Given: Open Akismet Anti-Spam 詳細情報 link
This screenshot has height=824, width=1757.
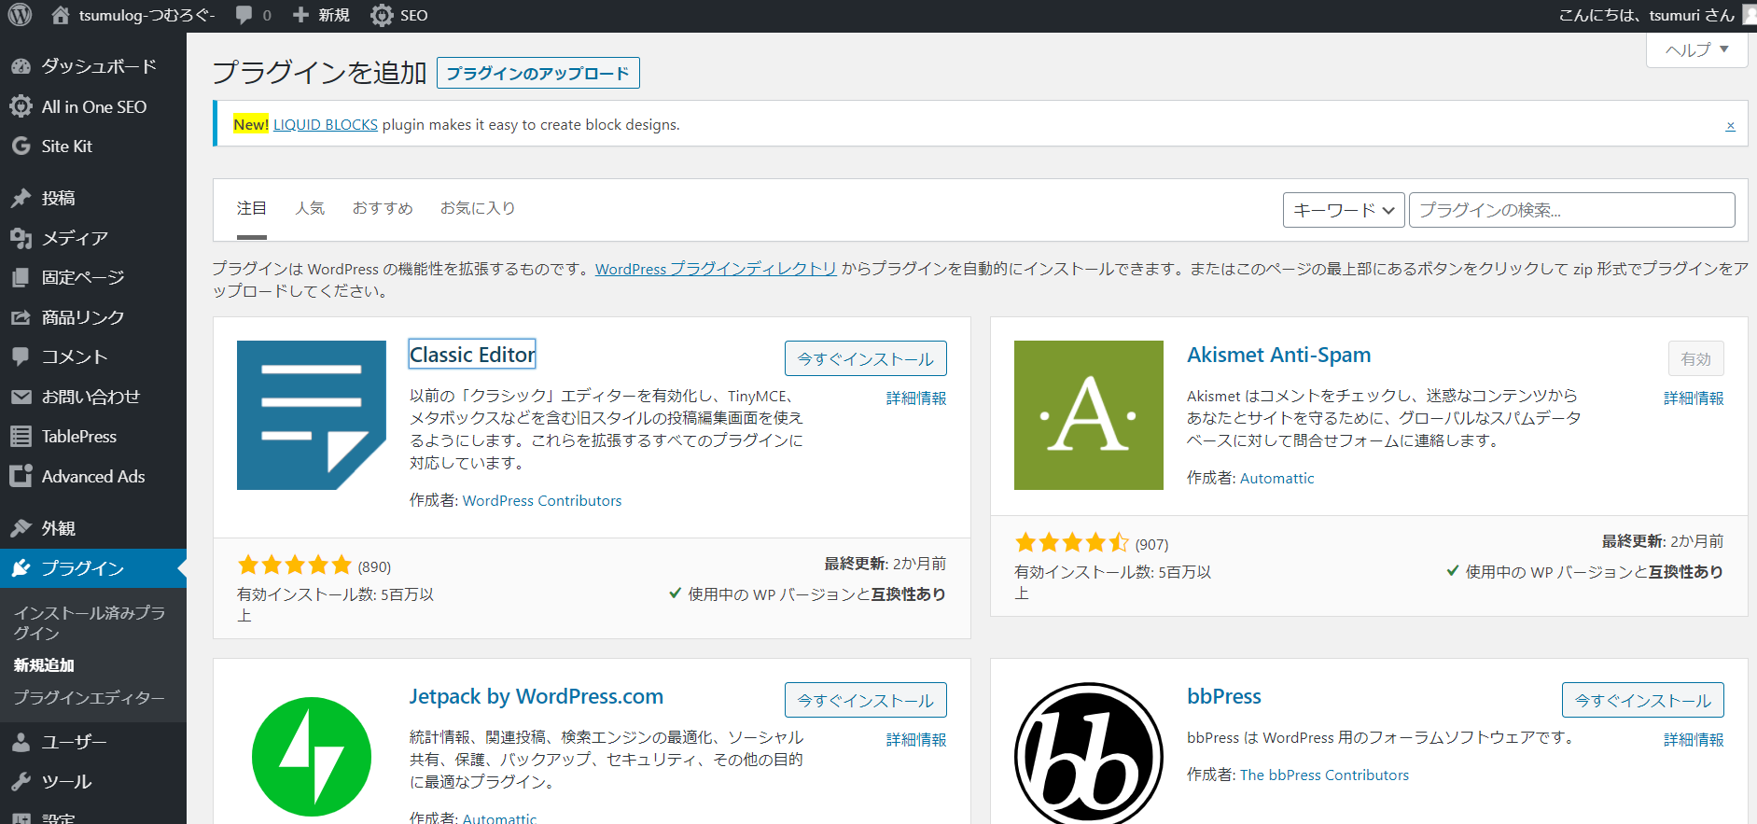Looking at the screenshot, I should (x=1694, y=398).
